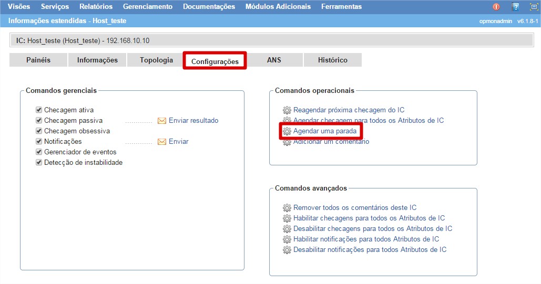Viewport: 541px width, 284px height.
Task: Click Habilitar notificações para todos Atributos link
Action: 366,239
